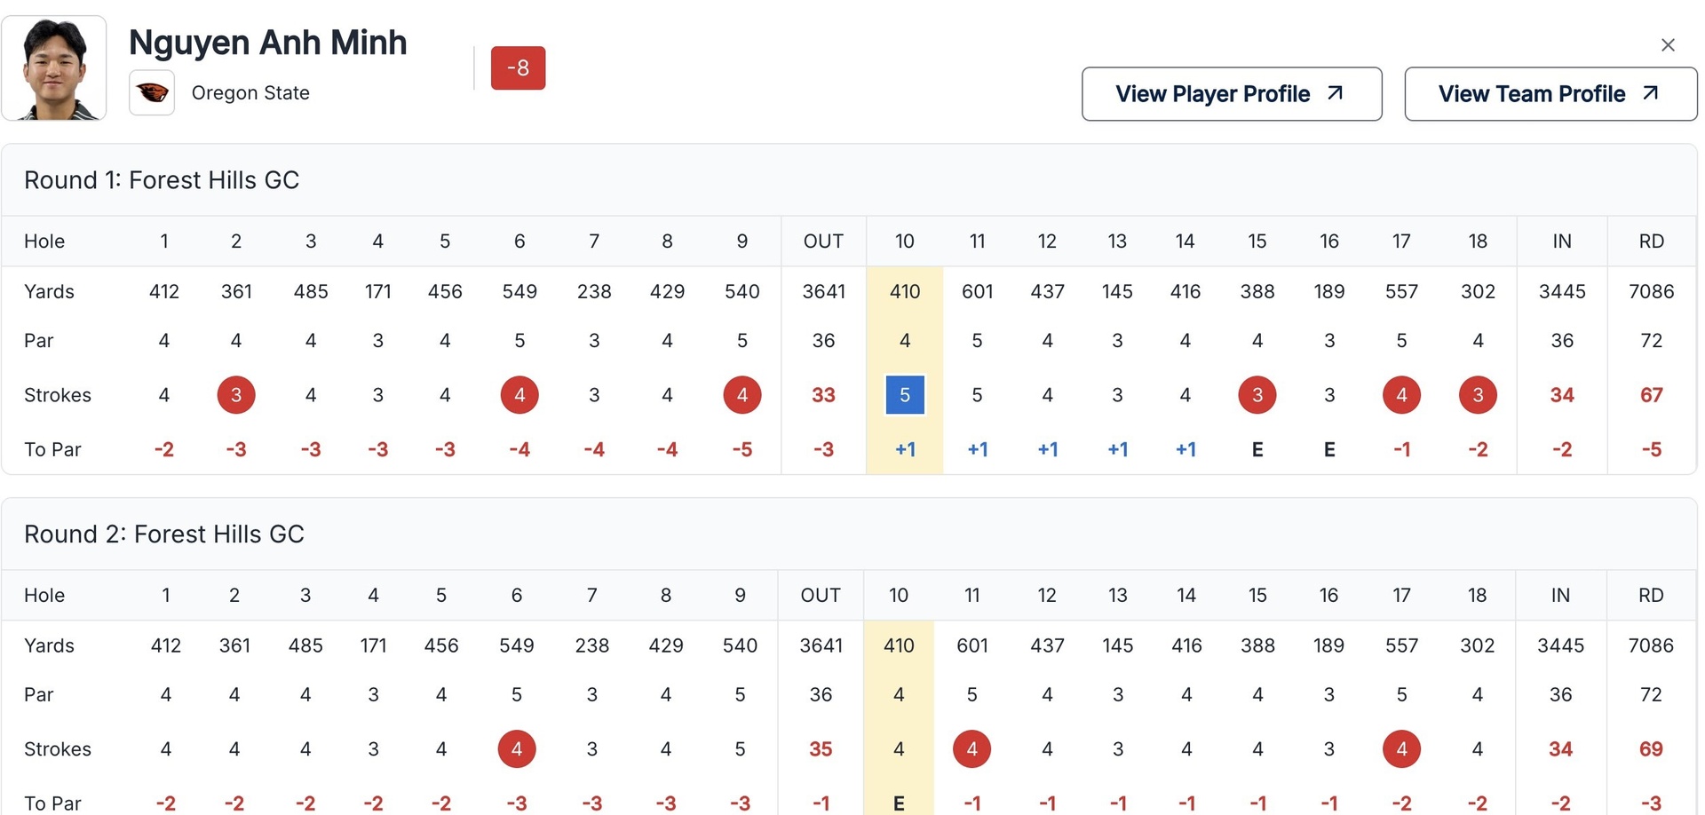Click the external arrow on View Team Profile

coord(1651,93)
